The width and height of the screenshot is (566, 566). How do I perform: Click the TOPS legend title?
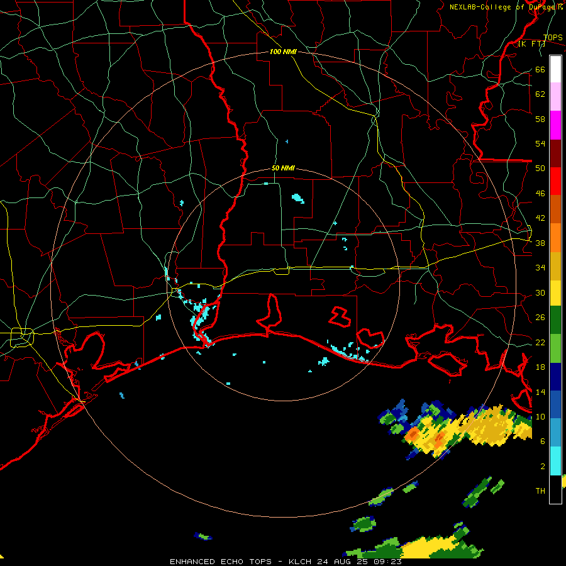click(x=553, y=37)
